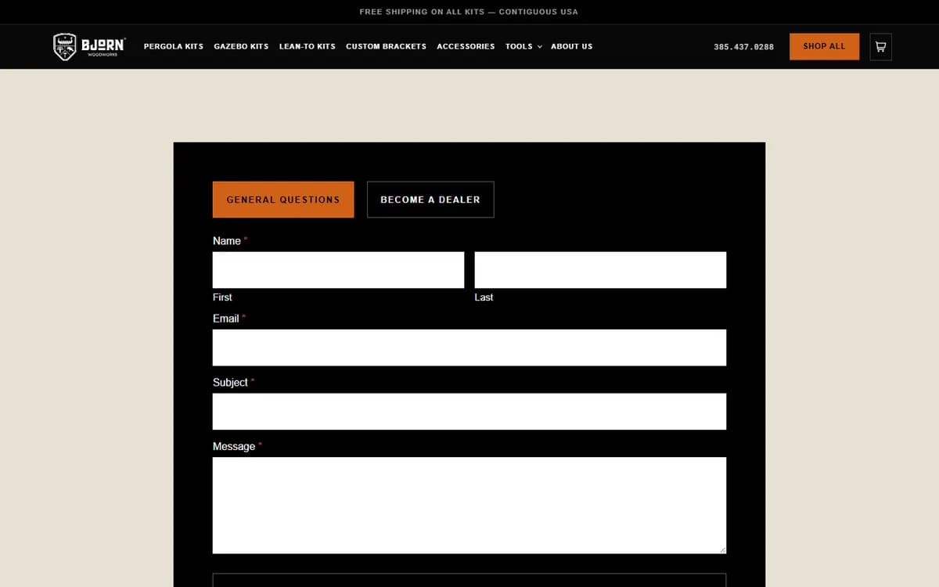Open the Accessories menu item
This screenshot has width=939, height=587.
466,46
